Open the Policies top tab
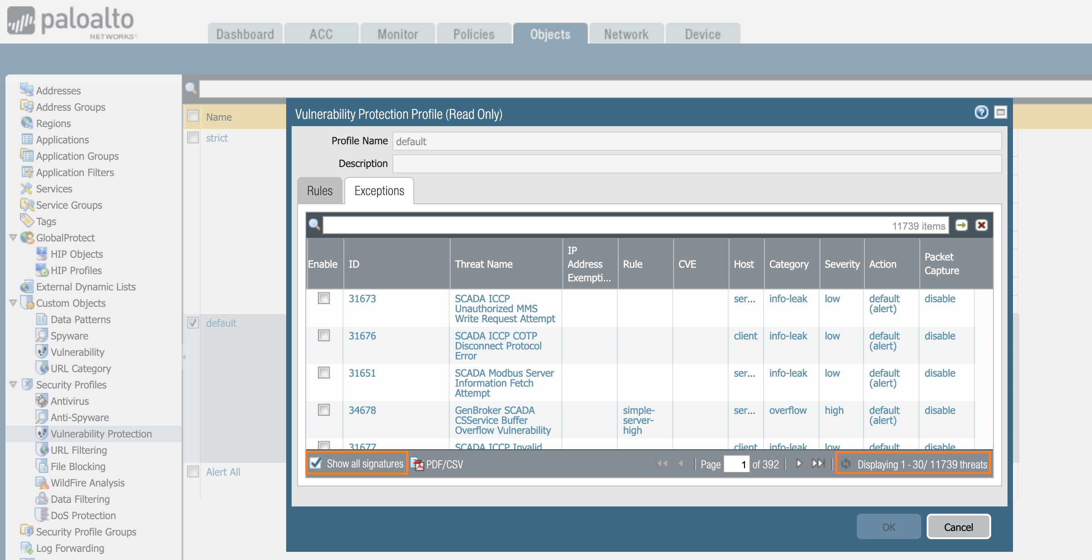 point(473,34)
